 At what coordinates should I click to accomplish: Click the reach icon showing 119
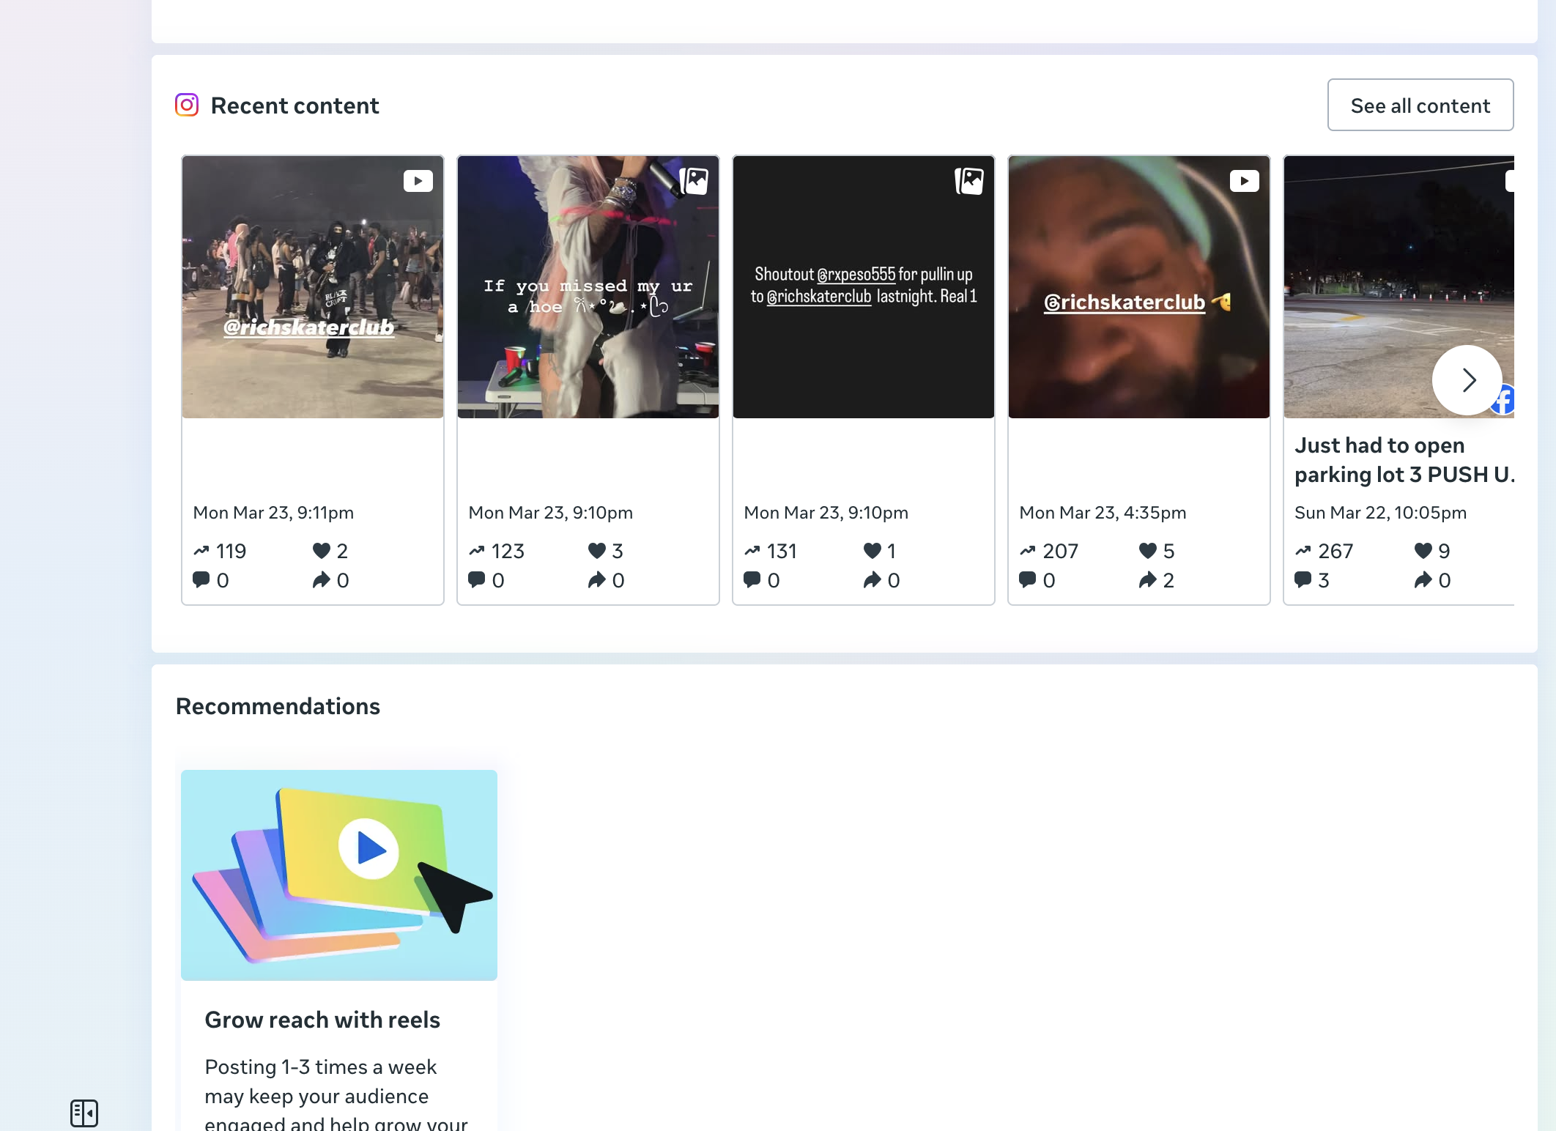(x=201, y=550)
